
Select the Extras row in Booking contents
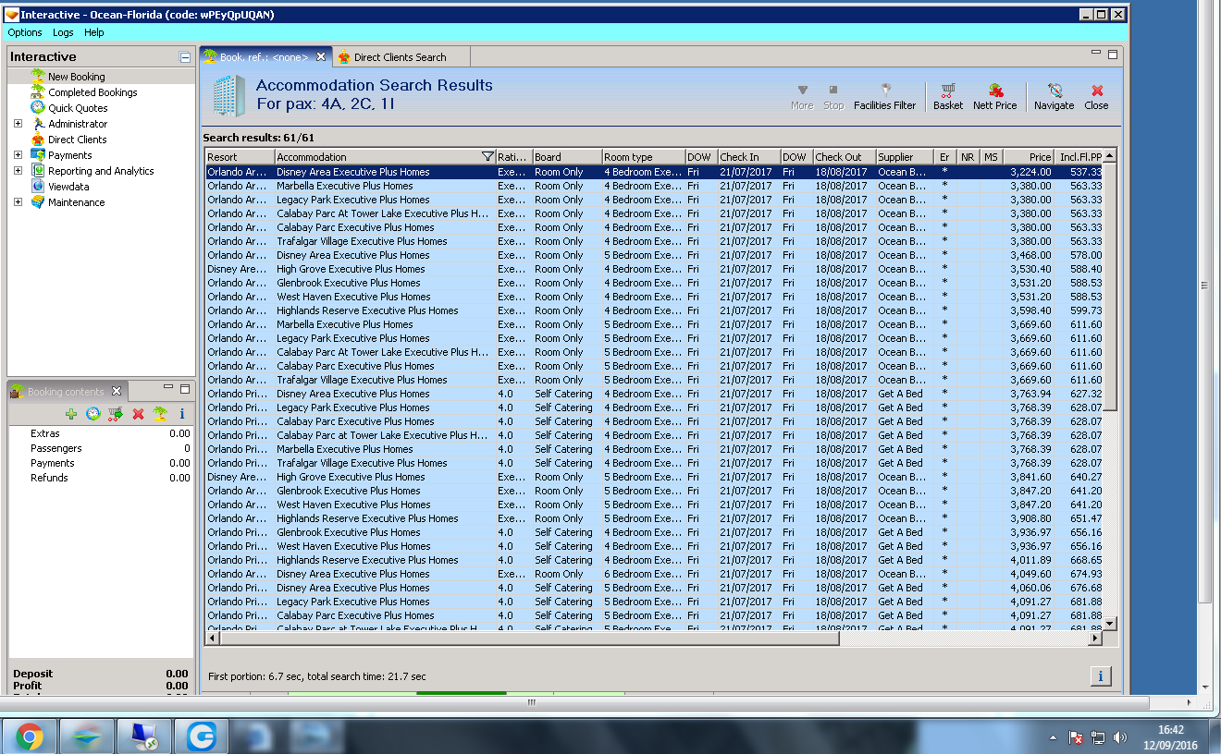coord(101,433)
